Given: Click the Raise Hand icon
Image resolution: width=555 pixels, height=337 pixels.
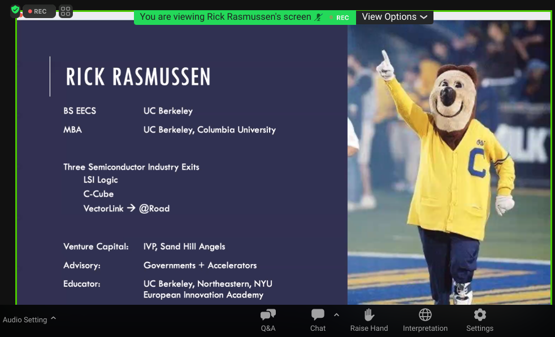Looking at the screenshot, I should click(x=369, y=315).
